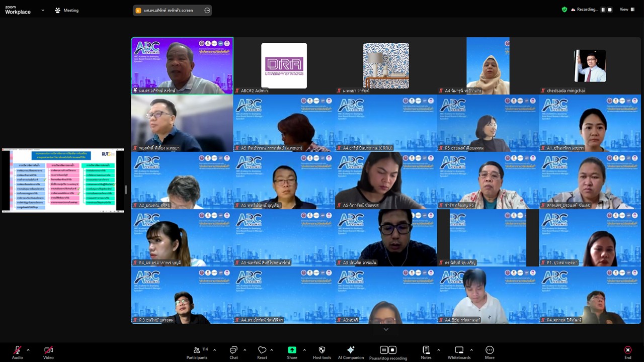Select the A3 participant wearing earphones
This screenshot has height=362, width=644.
click(x=386, y=238)
